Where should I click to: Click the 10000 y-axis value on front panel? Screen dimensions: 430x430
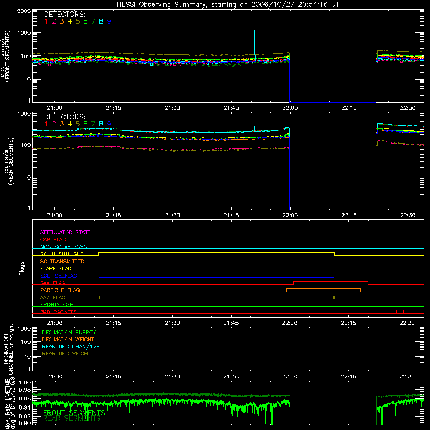pos(23,11)
